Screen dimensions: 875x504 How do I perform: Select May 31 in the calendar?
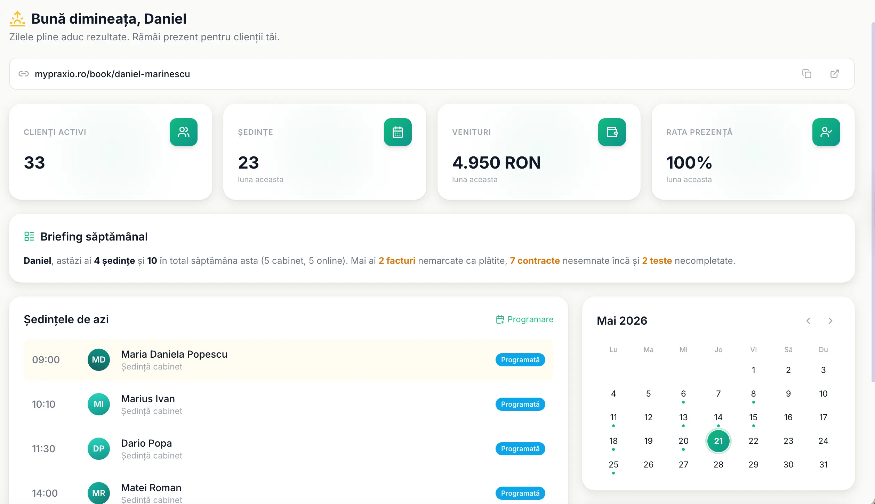tap(823, 465)
